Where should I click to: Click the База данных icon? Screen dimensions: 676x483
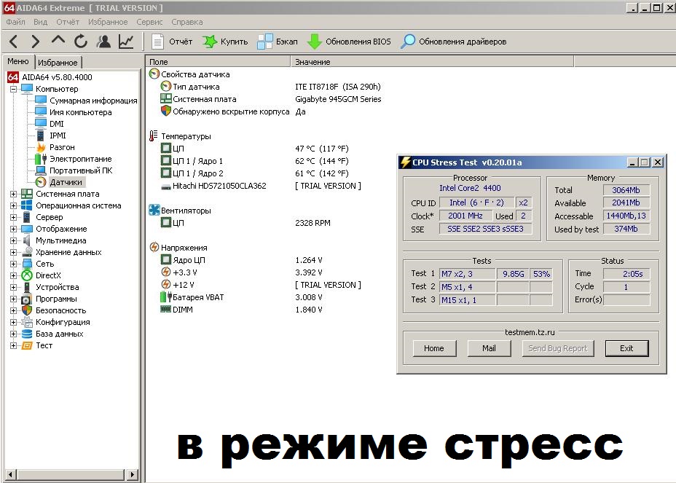pos(27,334)
